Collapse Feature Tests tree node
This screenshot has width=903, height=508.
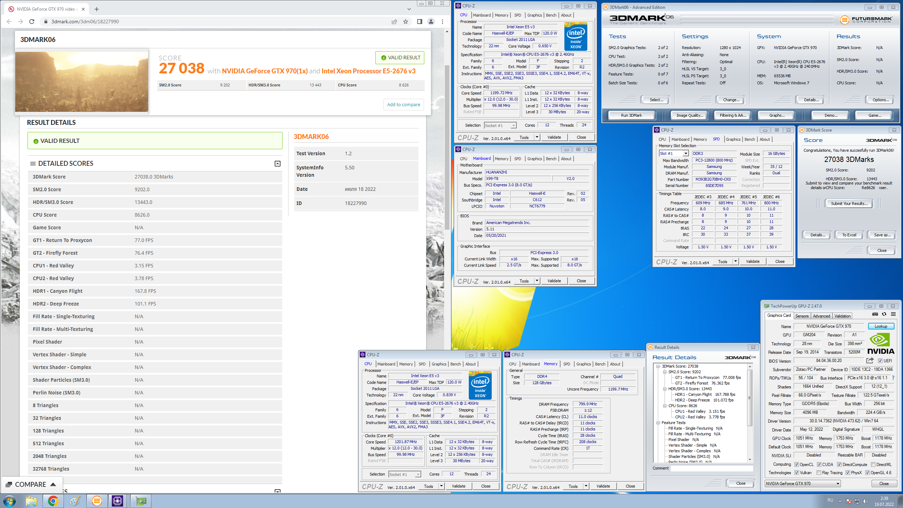(658, 423)
